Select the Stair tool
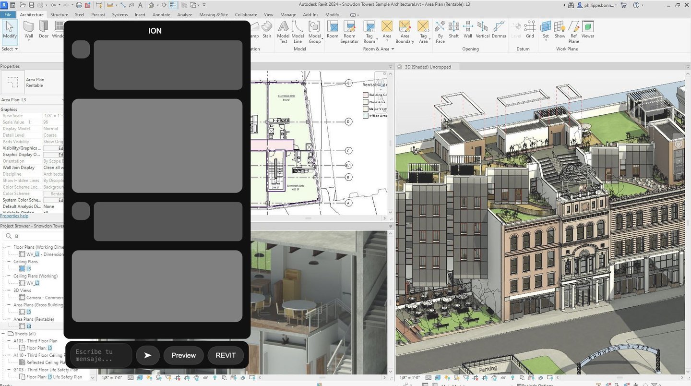This screenshot has width=691, height=386. click(x=267, y=30)
